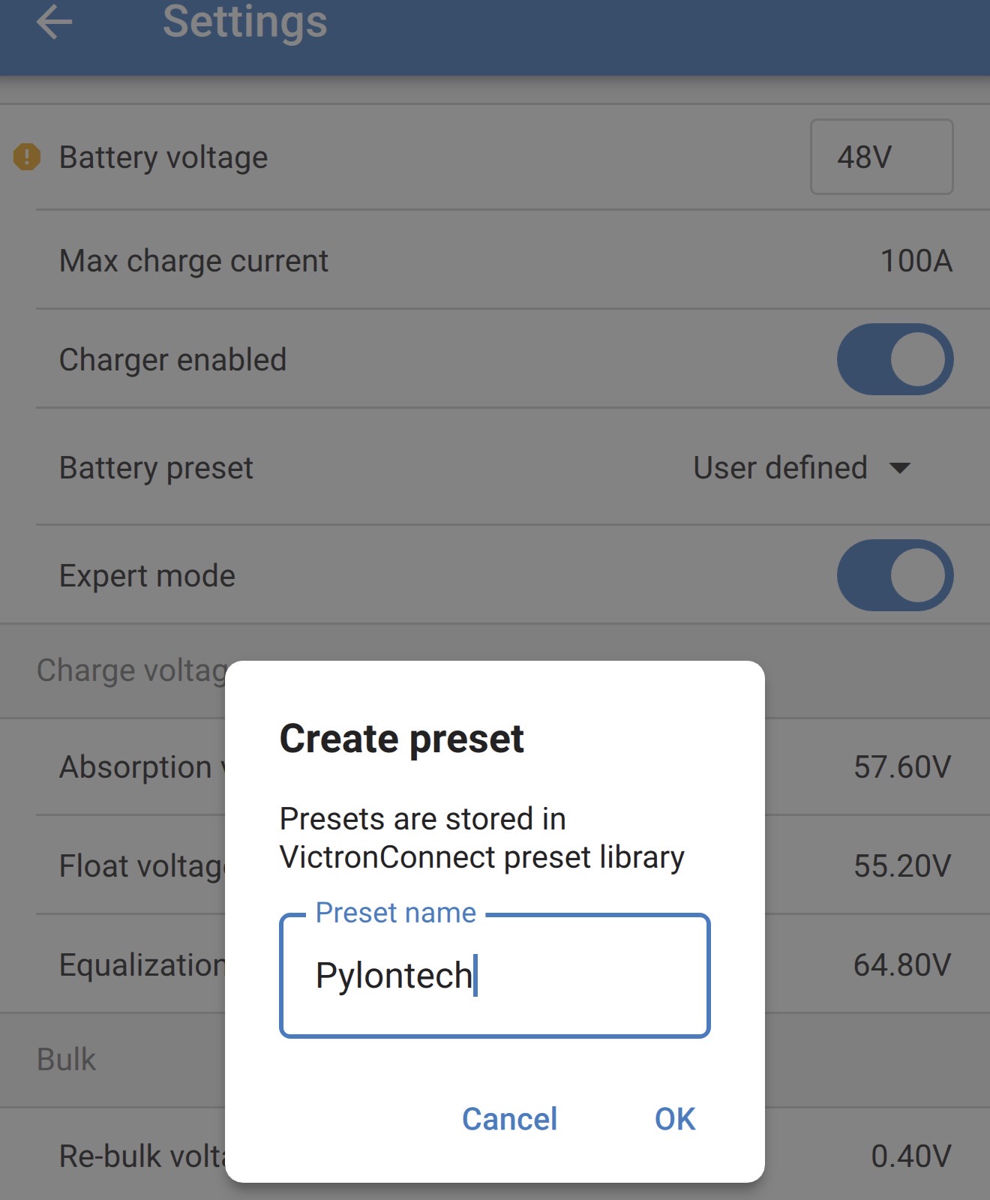
Task: Click the Battery preset dropdown arrow
Action: [899, 469]
